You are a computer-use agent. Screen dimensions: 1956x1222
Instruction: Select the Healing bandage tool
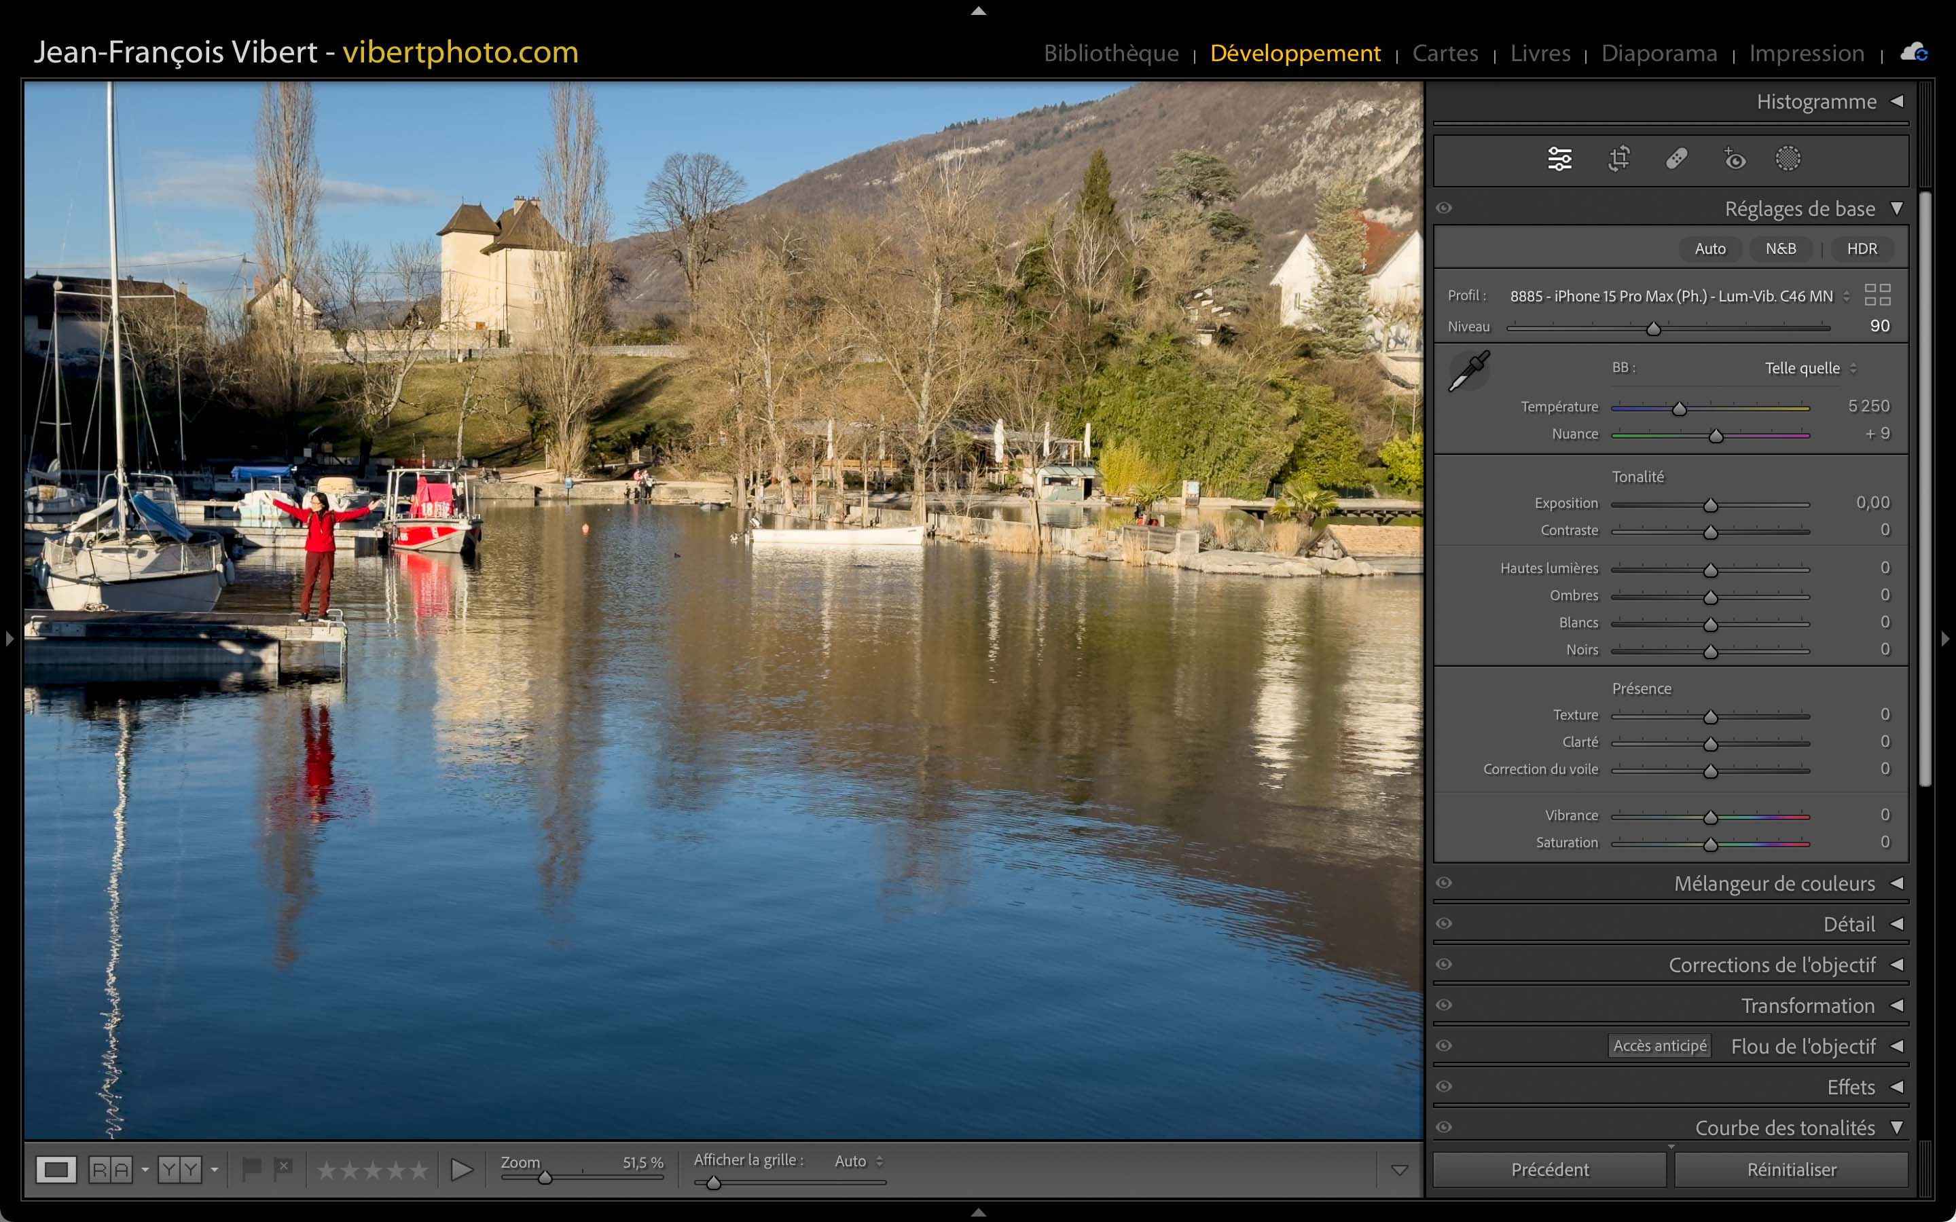[1676, 158]
